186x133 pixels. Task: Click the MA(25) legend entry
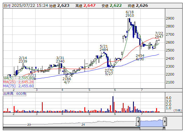click(19, 82)
